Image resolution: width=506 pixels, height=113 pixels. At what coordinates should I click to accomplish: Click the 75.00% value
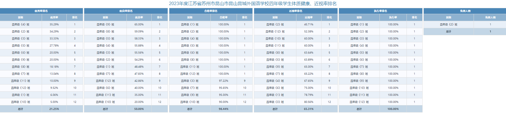[x=309, y=88]
